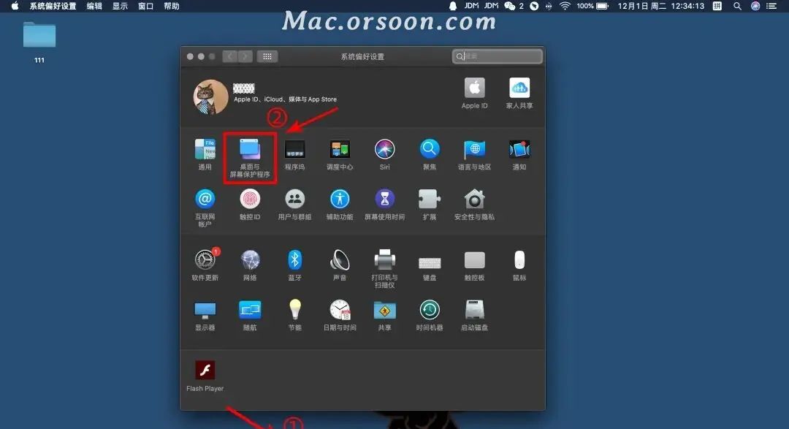Click the date and time in menu bar
The height and width of the screenshot is (429, 789).
[x=660, y=6]
